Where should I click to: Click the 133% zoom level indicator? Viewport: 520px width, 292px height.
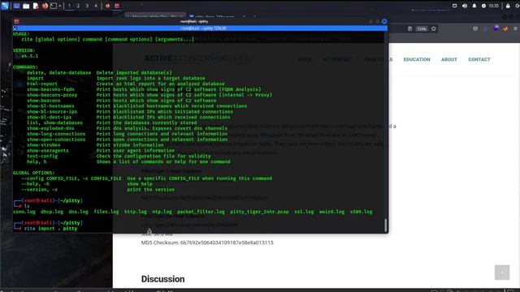(x=422, y=29)
